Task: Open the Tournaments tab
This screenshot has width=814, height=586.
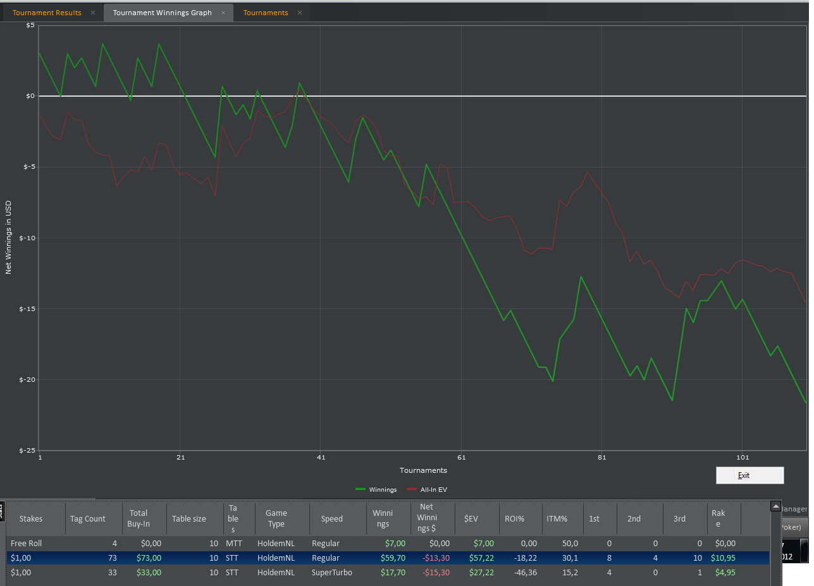Action: point(266,13)
